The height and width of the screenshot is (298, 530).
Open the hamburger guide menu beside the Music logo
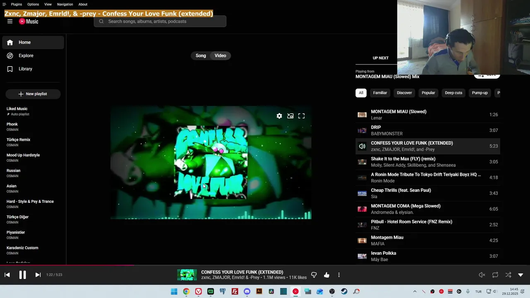click(10, 22)
